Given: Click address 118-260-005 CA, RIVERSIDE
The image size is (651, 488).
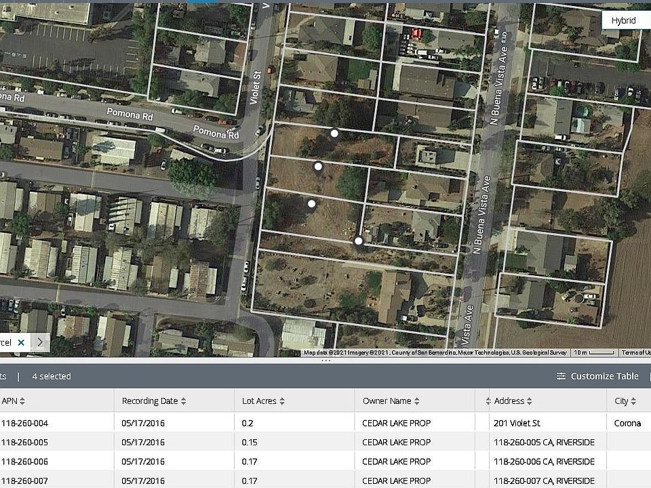Looking at the screenshot, I should [544, 443].
